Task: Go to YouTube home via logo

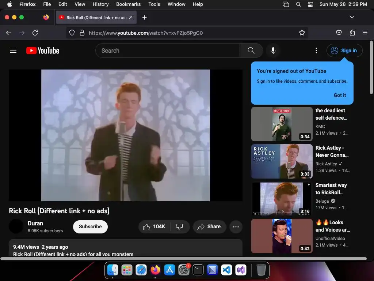Action: [43, 50]
